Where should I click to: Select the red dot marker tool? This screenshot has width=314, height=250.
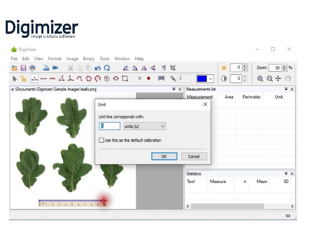point(149,78)
